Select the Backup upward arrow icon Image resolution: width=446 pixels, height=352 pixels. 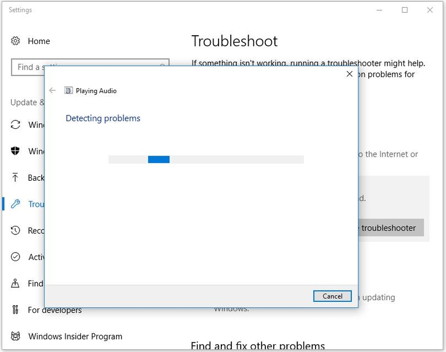coord(16,177)
